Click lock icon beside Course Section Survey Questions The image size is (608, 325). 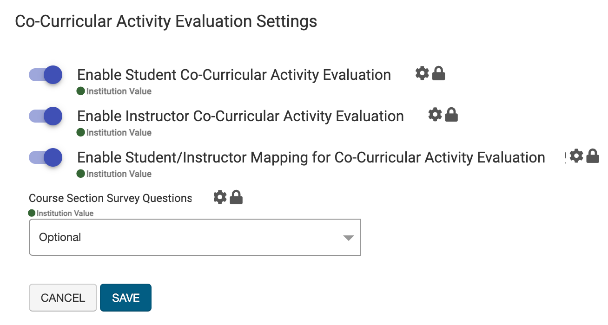point(236,197)
